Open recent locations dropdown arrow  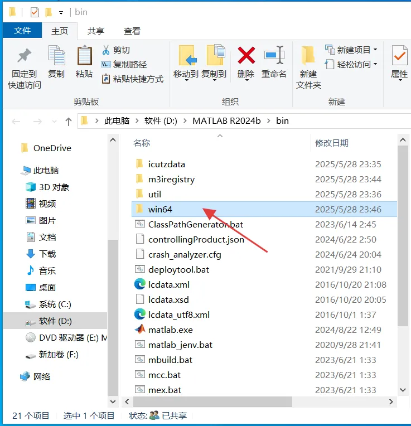coord(54,122)
